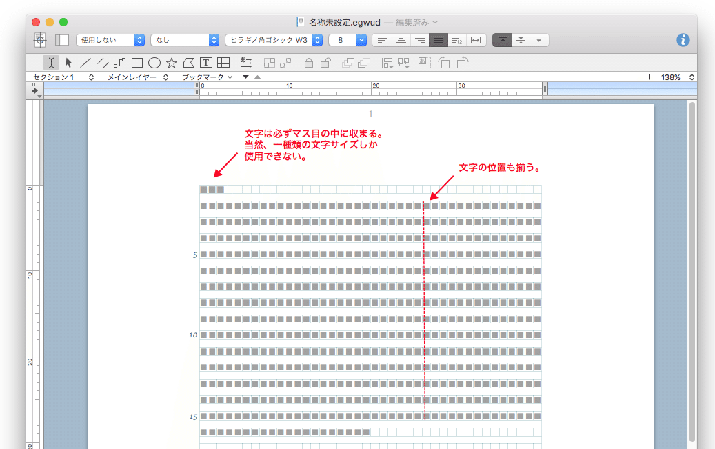Select bottom vertical alignment

(539, 40)
